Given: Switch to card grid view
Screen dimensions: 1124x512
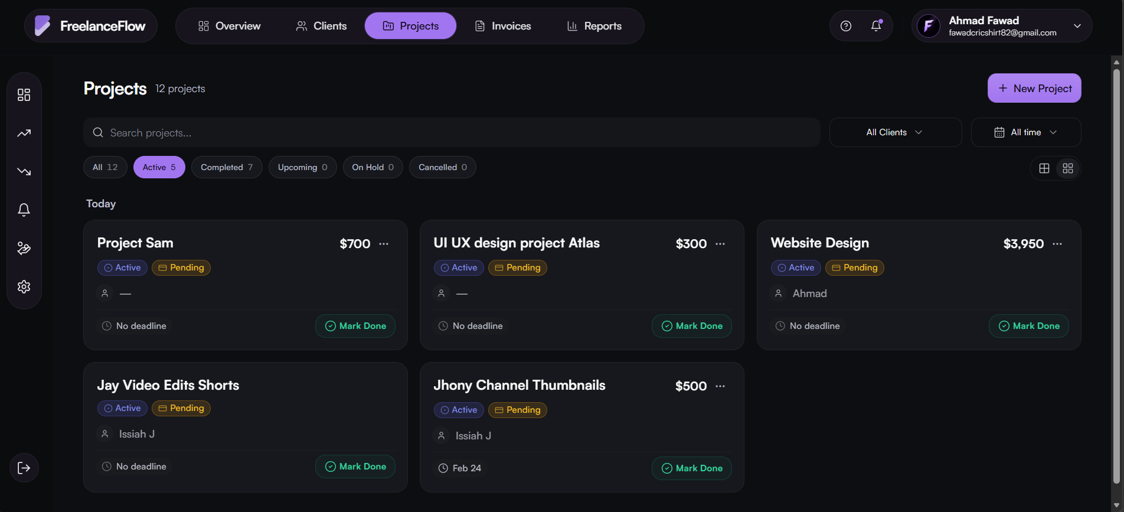Looking at the screenshot, I should pyautogui.click(x=1067, y=168).
